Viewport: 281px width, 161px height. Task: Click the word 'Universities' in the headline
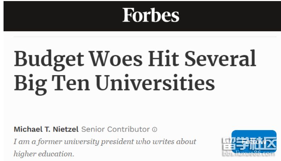pos(155,82)
